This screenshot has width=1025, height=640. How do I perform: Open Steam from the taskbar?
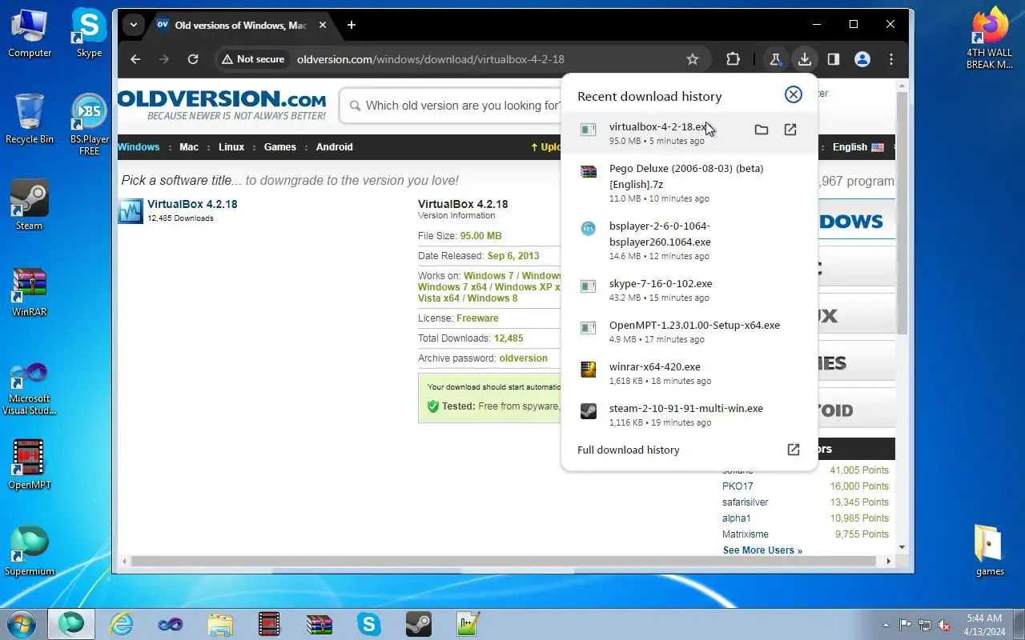tap(419, 624)
